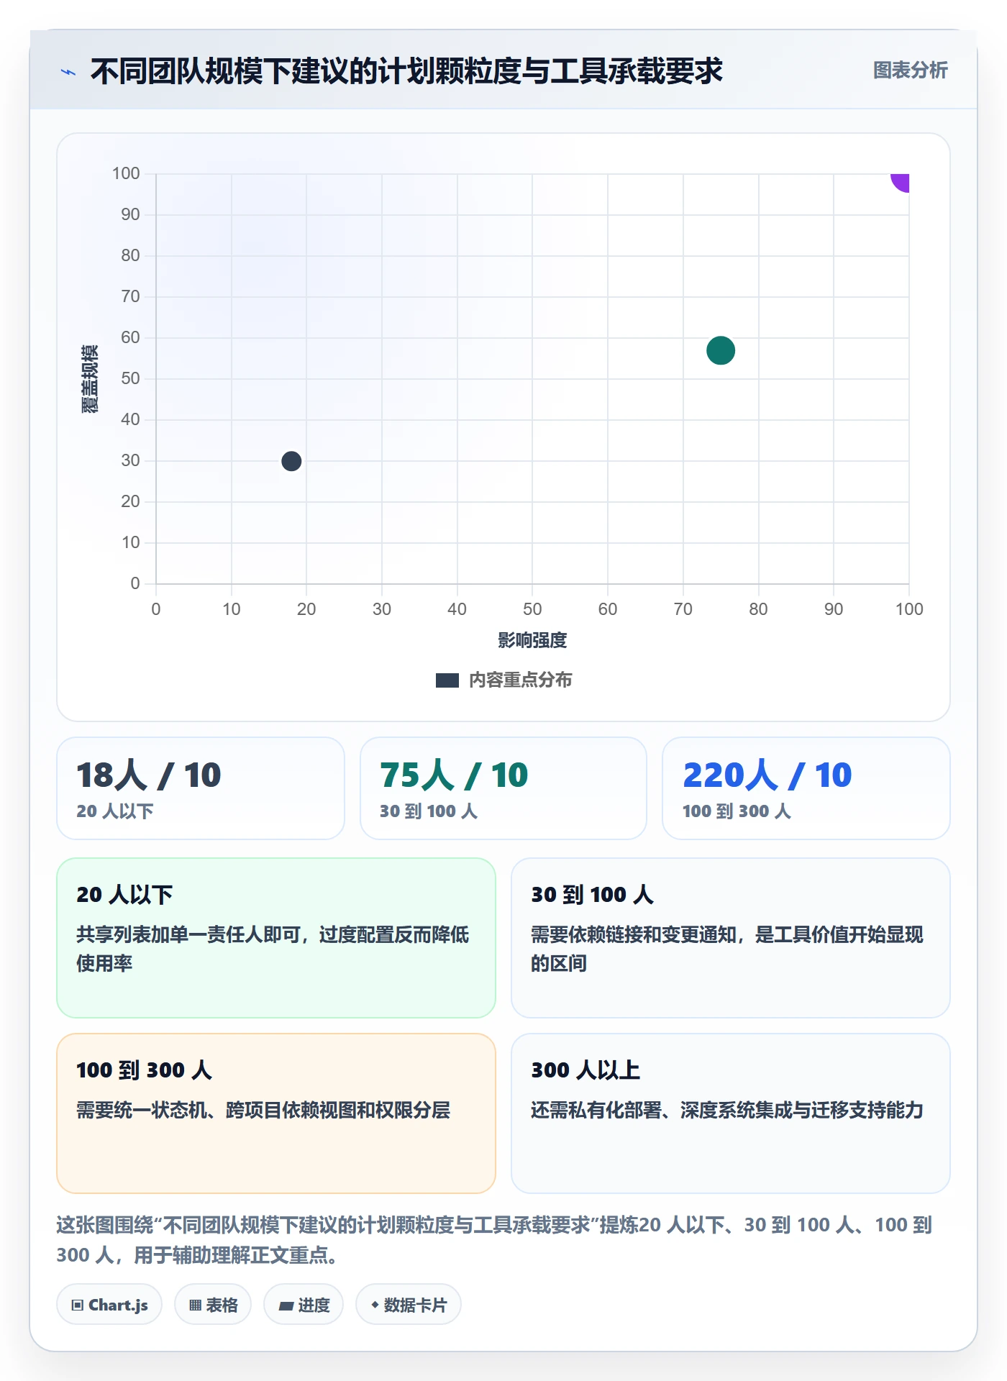Select the green 20 人以下 description card
Image resolution: width=1007 pixels, height=1381 pixels.
point(276,938)
